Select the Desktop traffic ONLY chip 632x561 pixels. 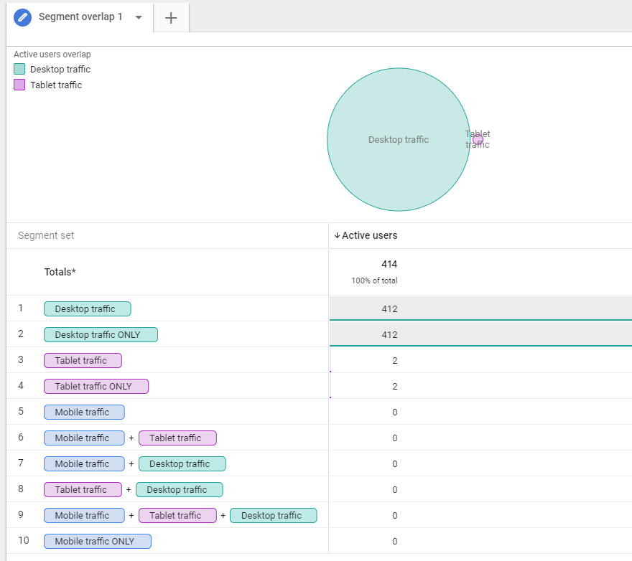click(x=101, y=335)
